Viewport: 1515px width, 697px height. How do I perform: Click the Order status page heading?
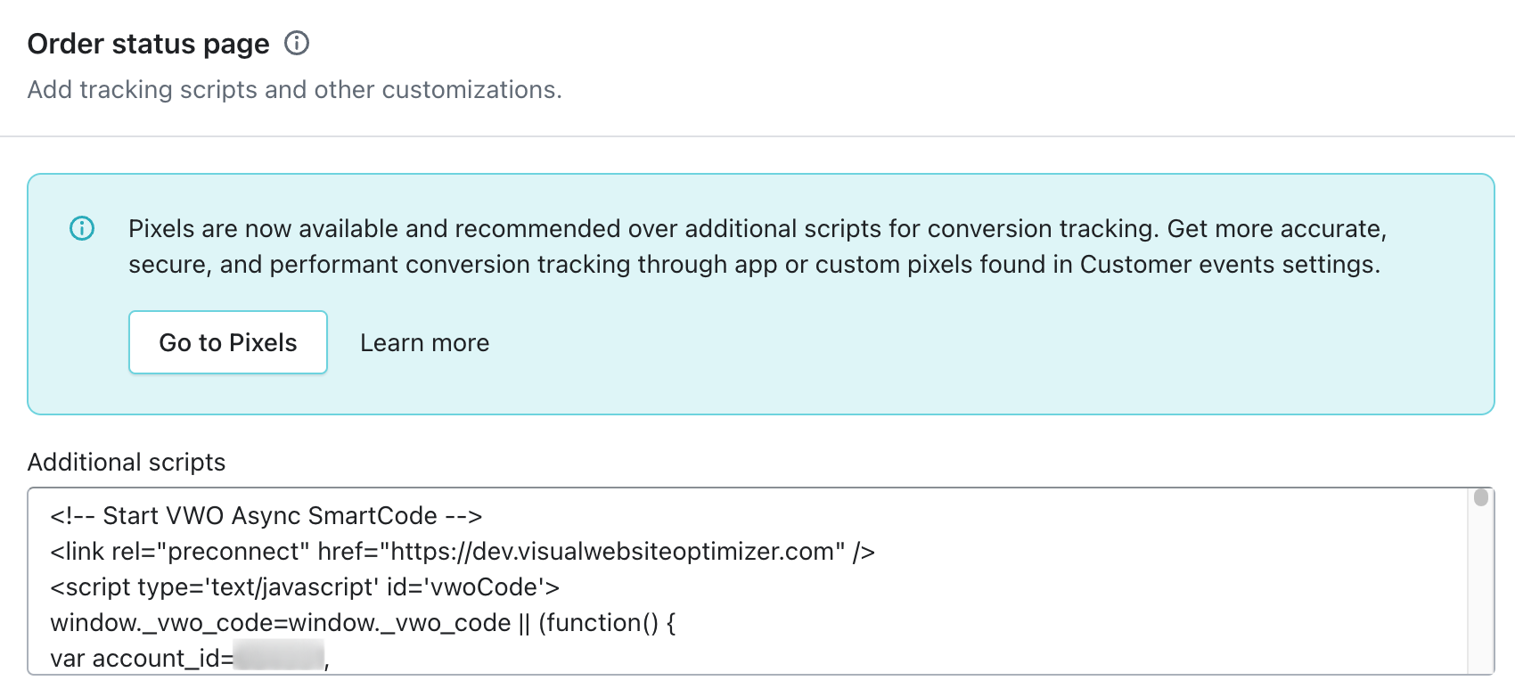click(x=148, y=44)
